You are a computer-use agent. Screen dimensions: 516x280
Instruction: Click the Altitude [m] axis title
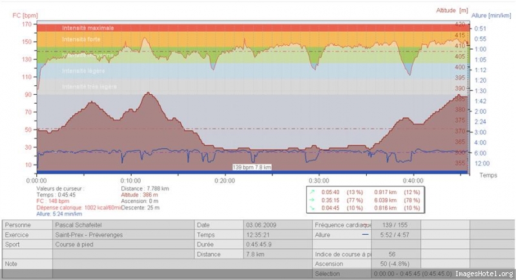pyautogui.click(x=452, y=10)
